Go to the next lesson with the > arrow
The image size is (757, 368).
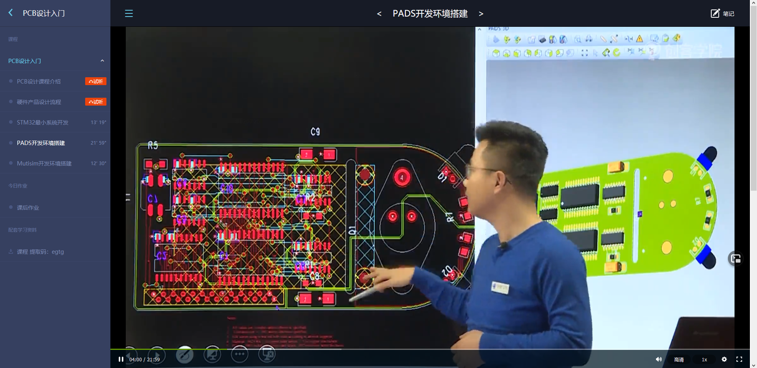(481, 13)
